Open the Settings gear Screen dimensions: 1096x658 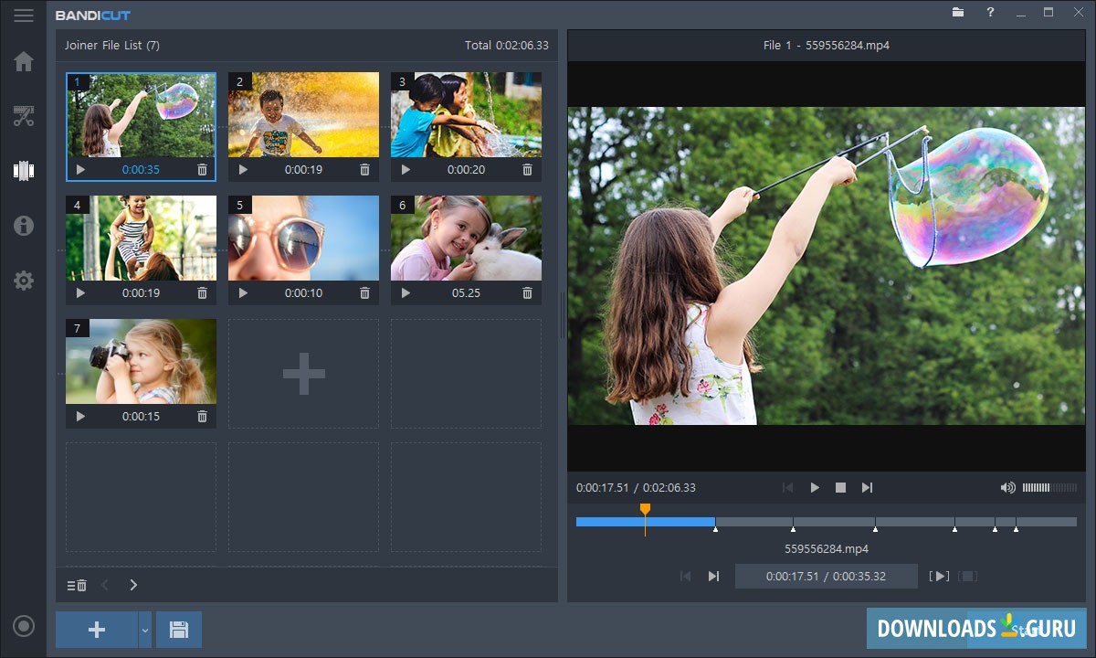(x=24, y=281)
